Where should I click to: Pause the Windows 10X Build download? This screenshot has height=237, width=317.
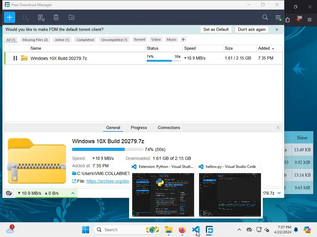tap(15, 58)
